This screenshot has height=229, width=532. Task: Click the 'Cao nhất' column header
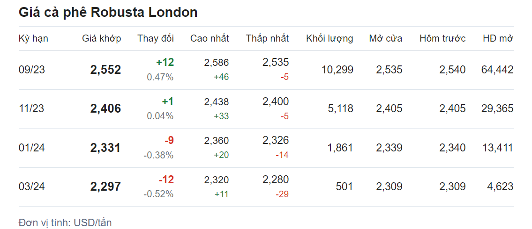(210, 38)
